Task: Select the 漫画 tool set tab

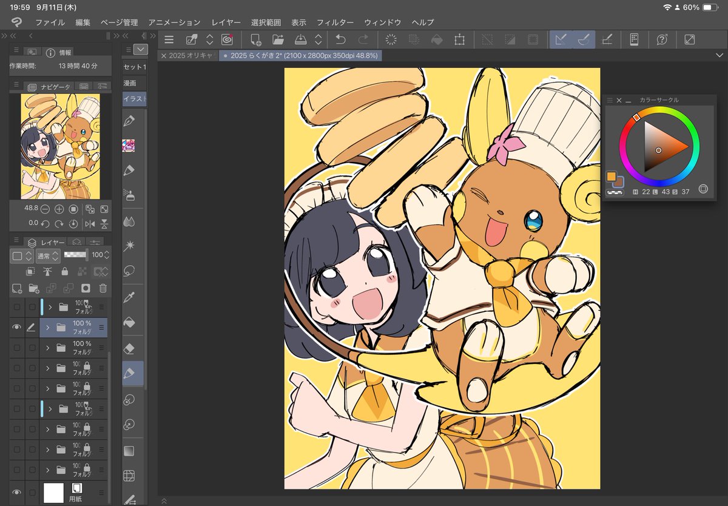Action: point(134,83)
